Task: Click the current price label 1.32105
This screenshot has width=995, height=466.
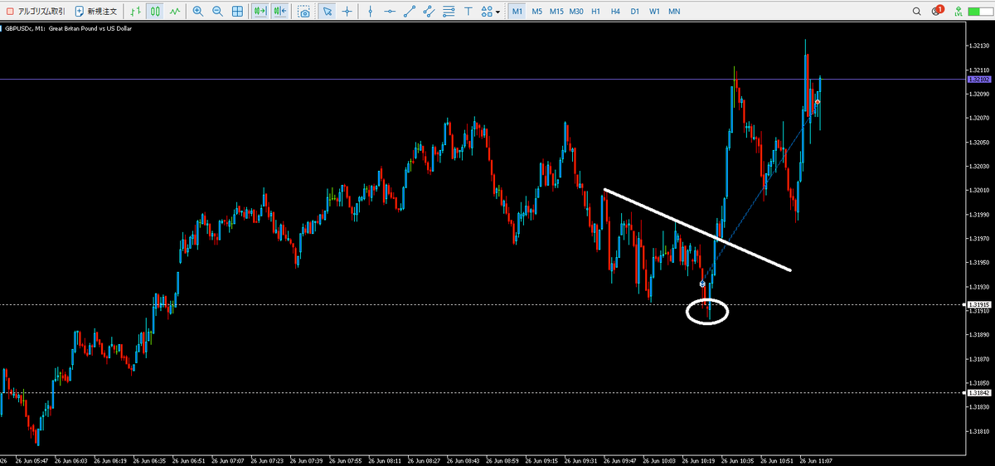Action: (978, 80)
